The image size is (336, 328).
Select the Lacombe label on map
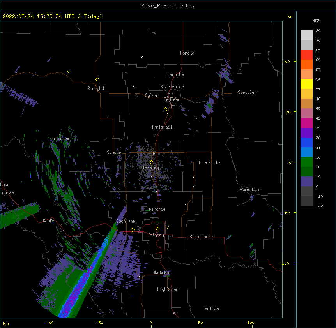[x=175, y=74]
